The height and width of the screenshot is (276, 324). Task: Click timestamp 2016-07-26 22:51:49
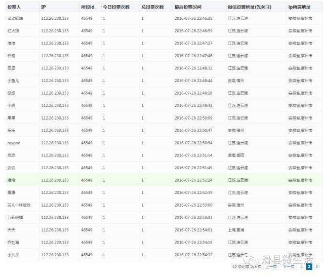193,168
